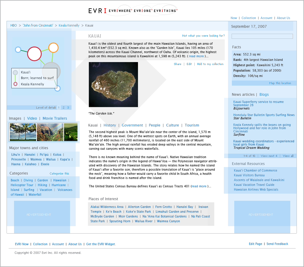Open Kaua'i Chamber of Commerce resource
The image size is (304, 267).
coord(255,170)
